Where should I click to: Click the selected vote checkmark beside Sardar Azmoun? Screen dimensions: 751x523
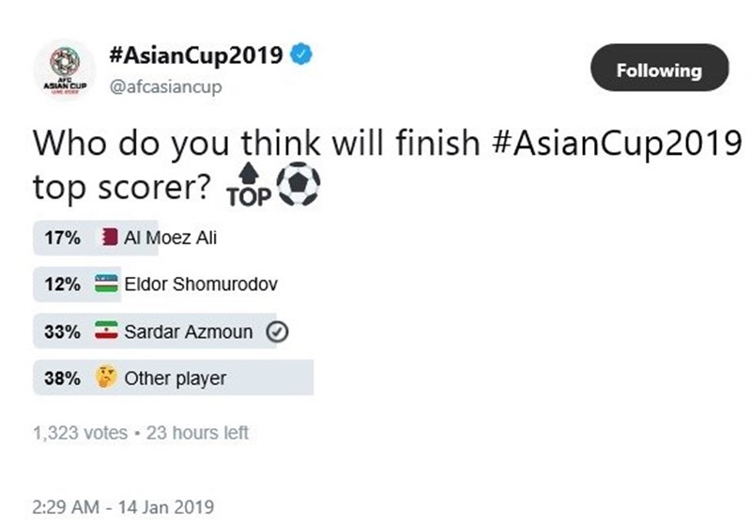coord(277,331)
